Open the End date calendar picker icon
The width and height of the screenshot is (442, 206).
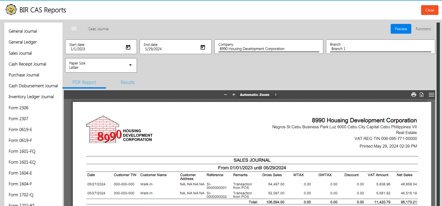[x=203, y=47]
